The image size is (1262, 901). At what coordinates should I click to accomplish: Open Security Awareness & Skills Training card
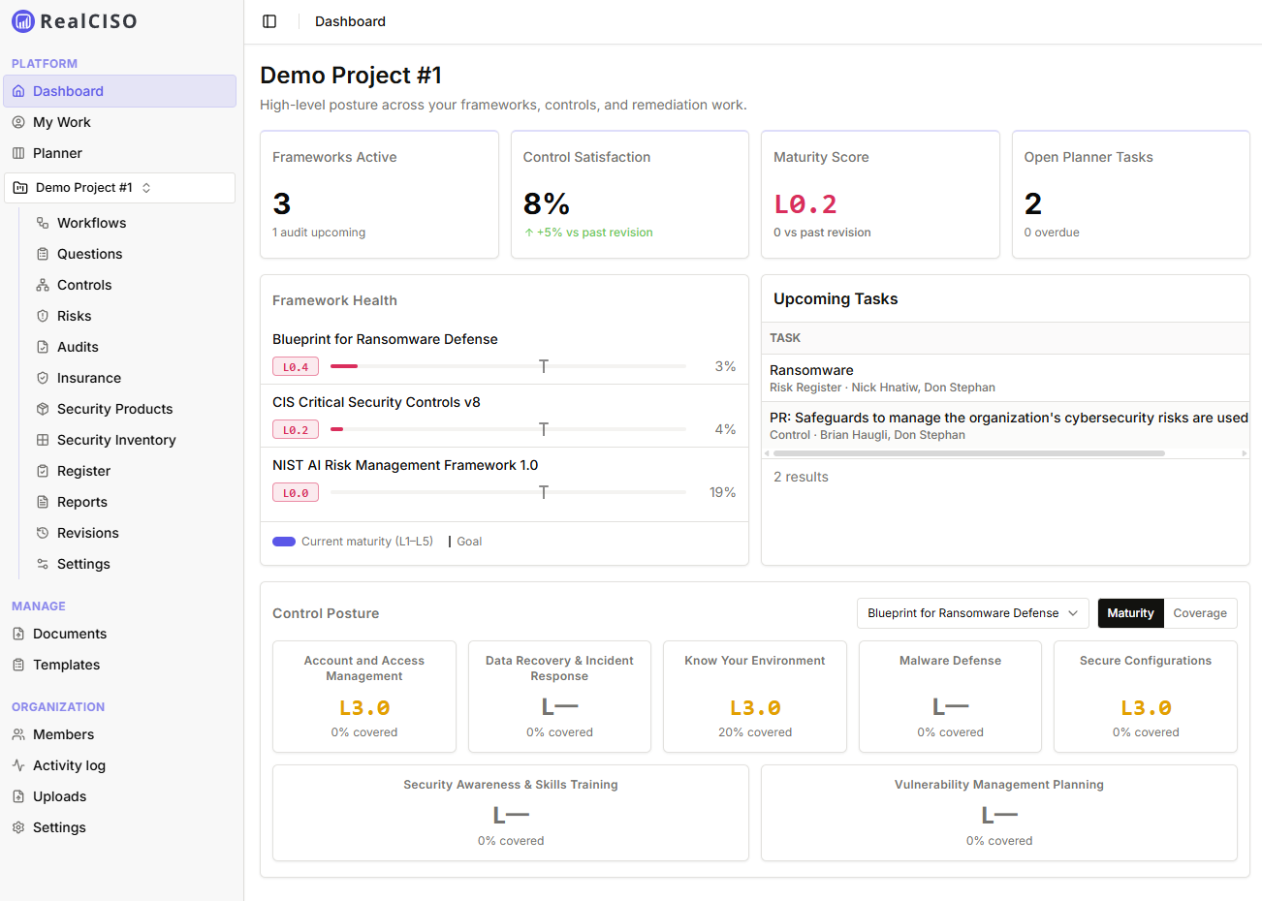511,813
